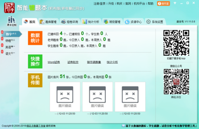Click the red 师孔子曰 app logo
This screenshot has height=129, width=199.
click(x=9, y=8)
